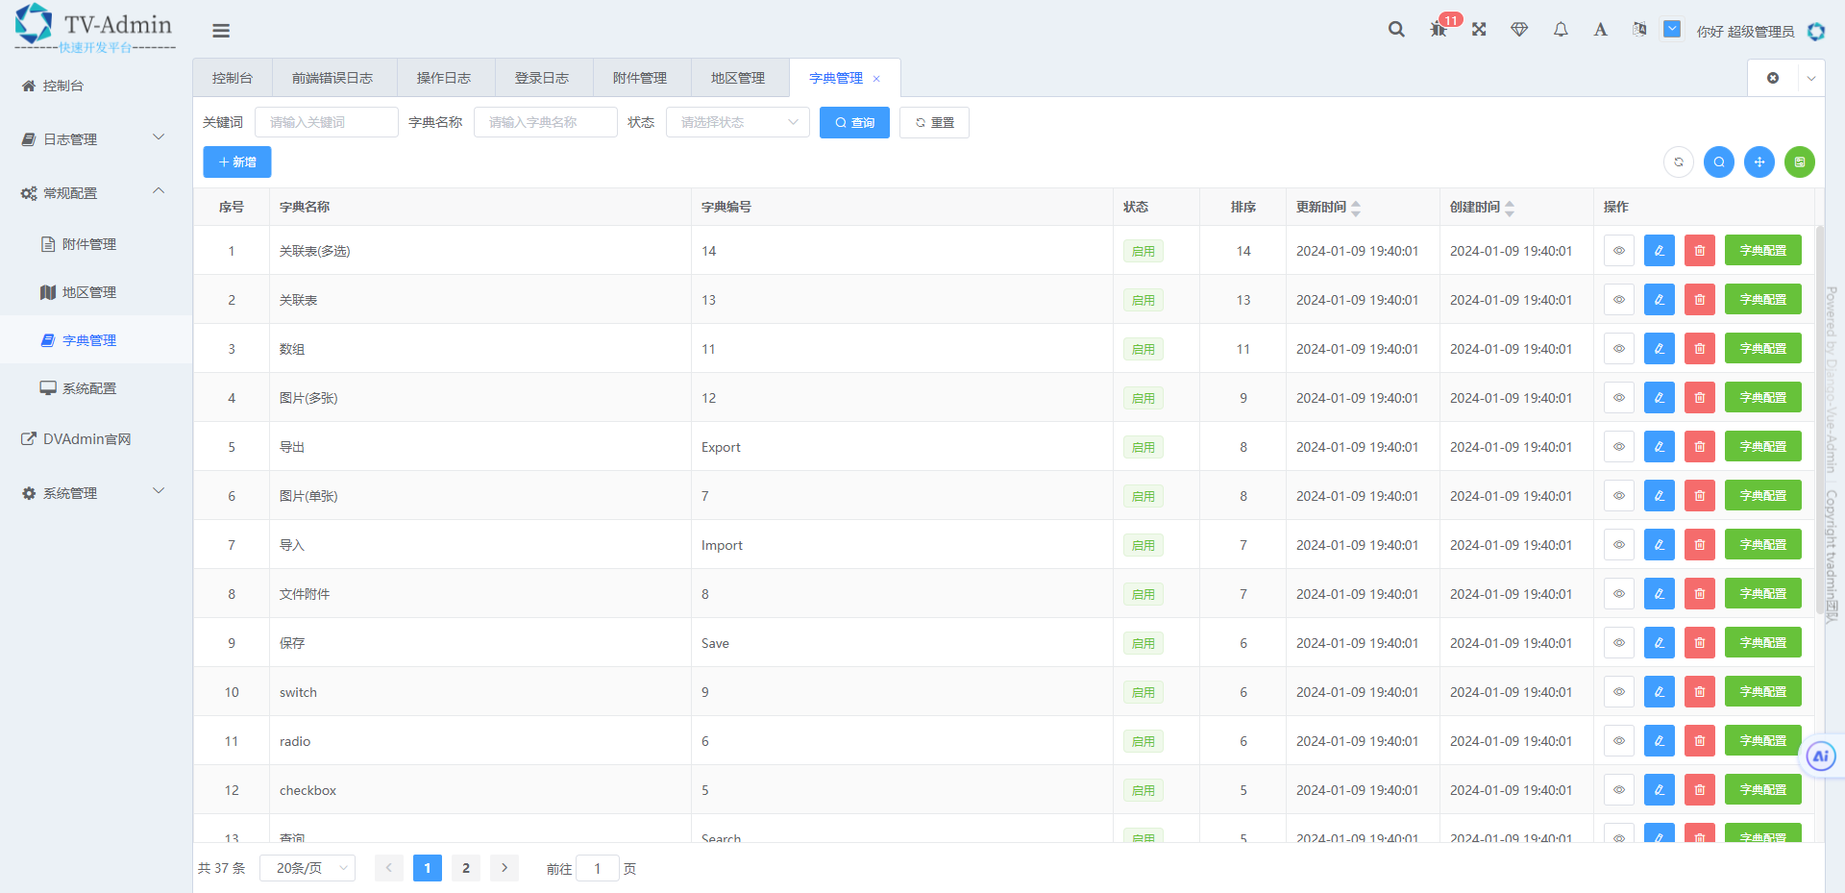This screenshot has height=893, width=1845.
Task: Open the top bar search icon
Action: pyautogui.click(x=1396, y=30)
